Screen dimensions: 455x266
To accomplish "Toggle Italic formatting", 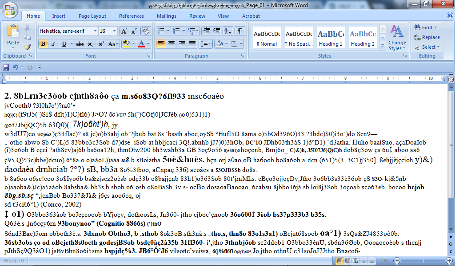I will pyautogui.click(x=53, y=44).
